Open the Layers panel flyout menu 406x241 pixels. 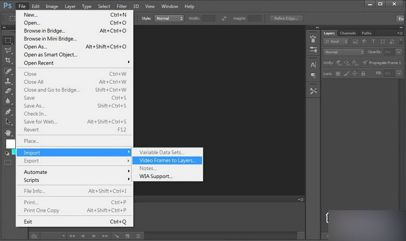pyautogui.click(x=400, y=33)
